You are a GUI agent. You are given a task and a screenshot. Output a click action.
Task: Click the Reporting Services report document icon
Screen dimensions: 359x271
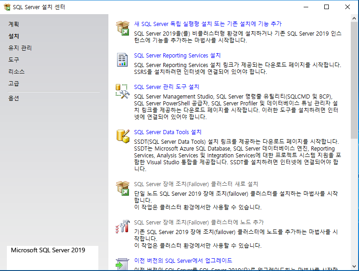pyautogui.click(x=123, y=60)
